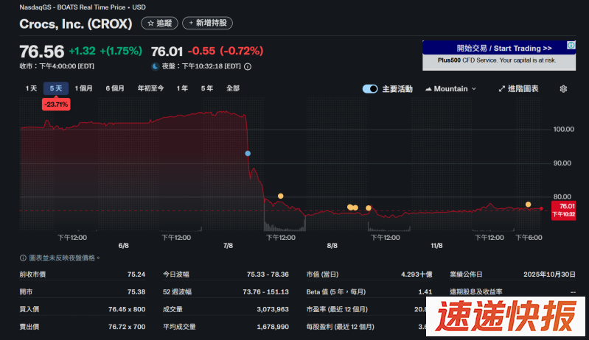
Task: Click the ad choices icon on banner
Action: pos(571,45)
